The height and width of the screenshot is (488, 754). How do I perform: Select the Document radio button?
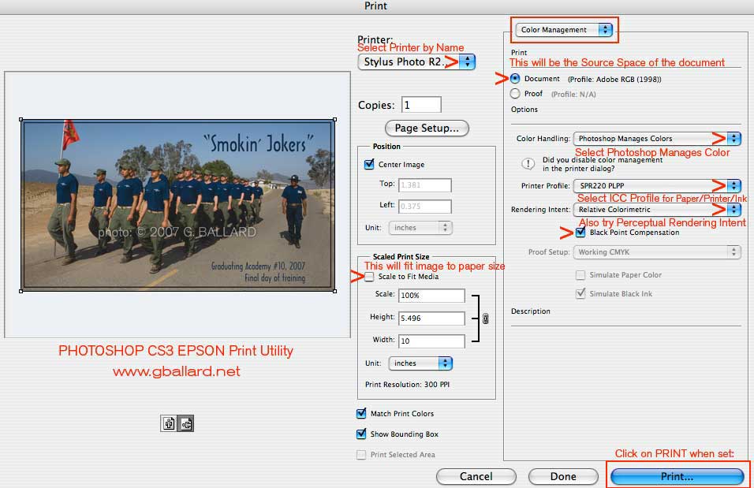tap(515, 79)
